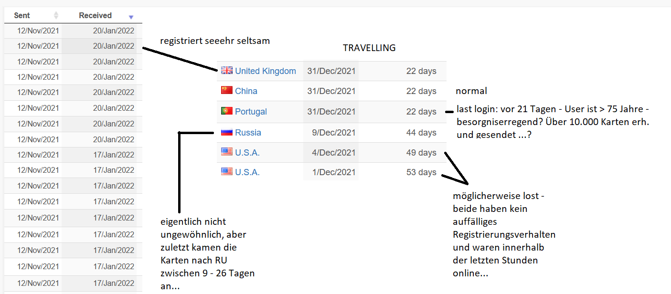
Task: Click the TRAVELLING table heading
Action: [369, 48]
